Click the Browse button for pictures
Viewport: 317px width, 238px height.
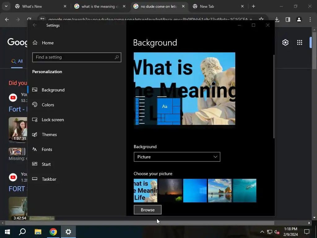point(148,210)
